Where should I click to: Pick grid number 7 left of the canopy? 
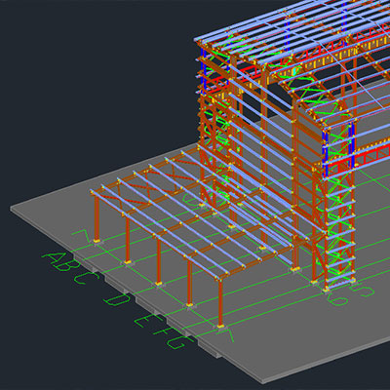[81, 236]
